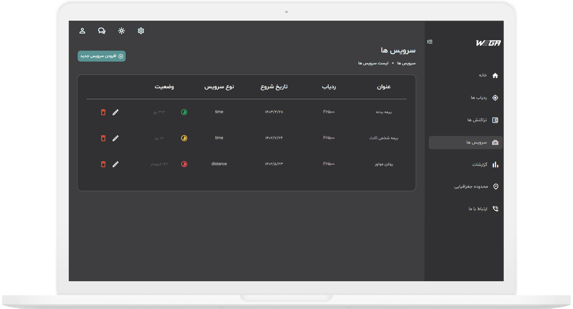Select the روغن موتور title cell
This screenshot has width=573, height=309.
[x=384, y=164]
